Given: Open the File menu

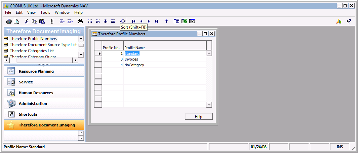Looking at the screenshot, I should (8, 12).
